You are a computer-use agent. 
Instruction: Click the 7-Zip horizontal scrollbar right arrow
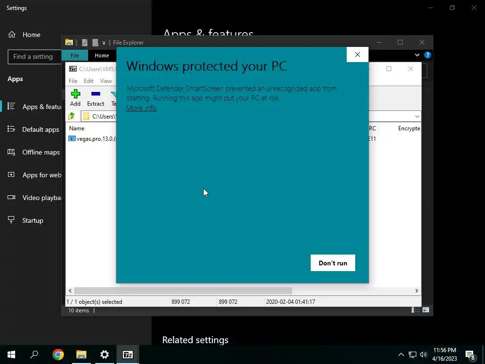[416, 291]
